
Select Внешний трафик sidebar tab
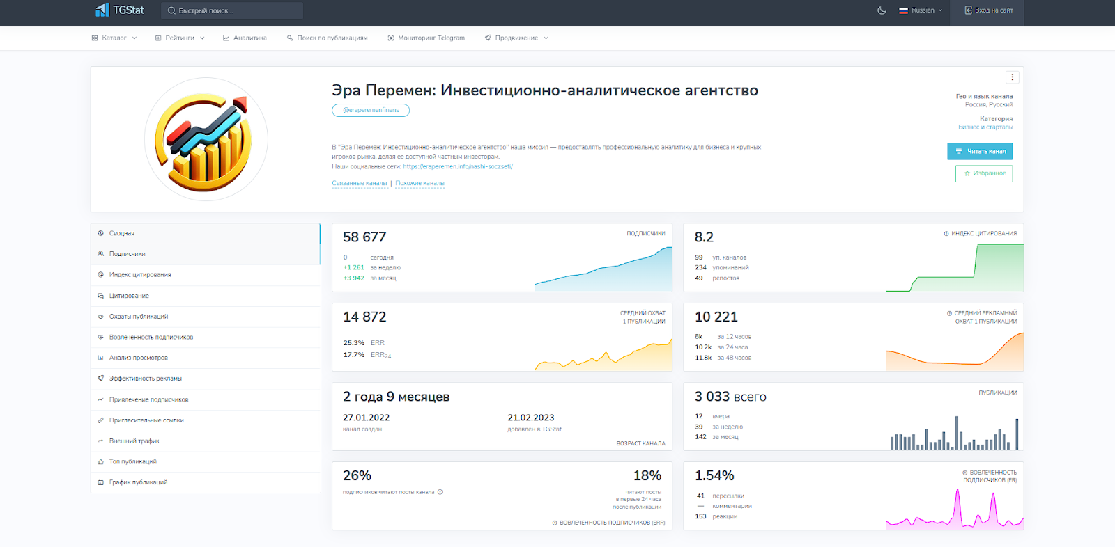tap(206, 441)
